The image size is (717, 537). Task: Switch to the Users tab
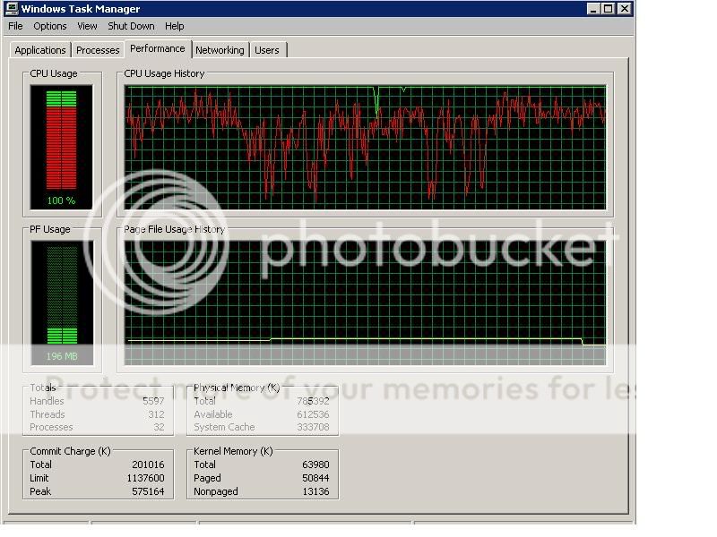[267, 50]
